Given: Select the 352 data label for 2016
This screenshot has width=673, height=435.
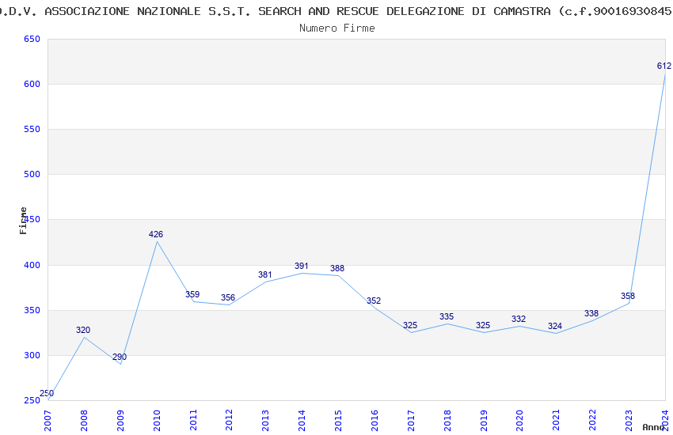Looking at the screenshot, I should click(374, 301).
